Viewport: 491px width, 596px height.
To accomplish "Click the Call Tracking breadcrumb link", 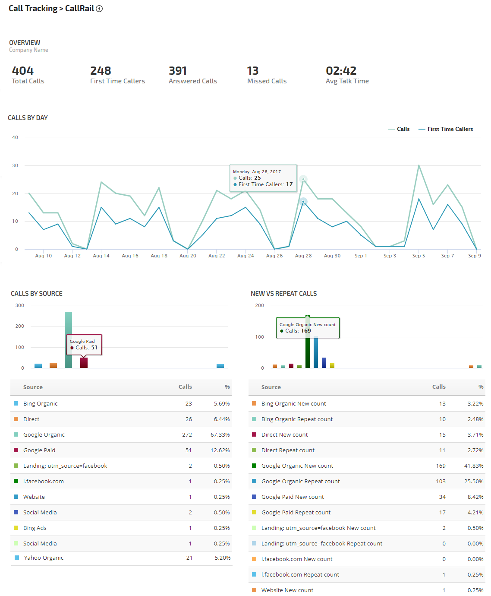I will pos(33,9).
